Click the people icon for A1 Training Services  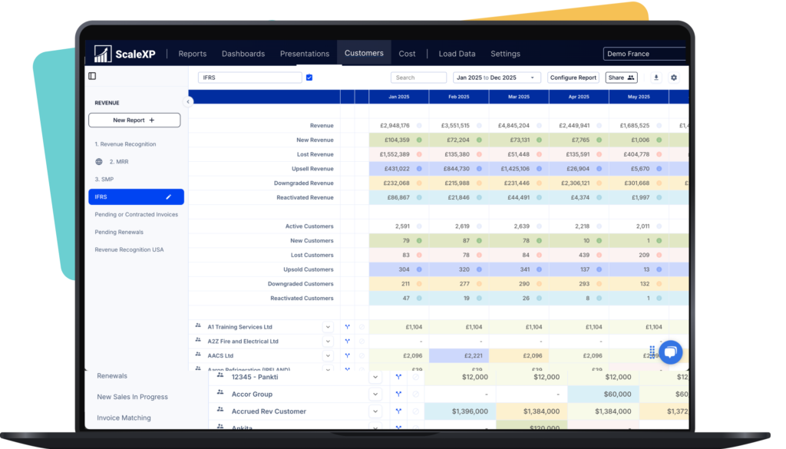click(198, 327)
